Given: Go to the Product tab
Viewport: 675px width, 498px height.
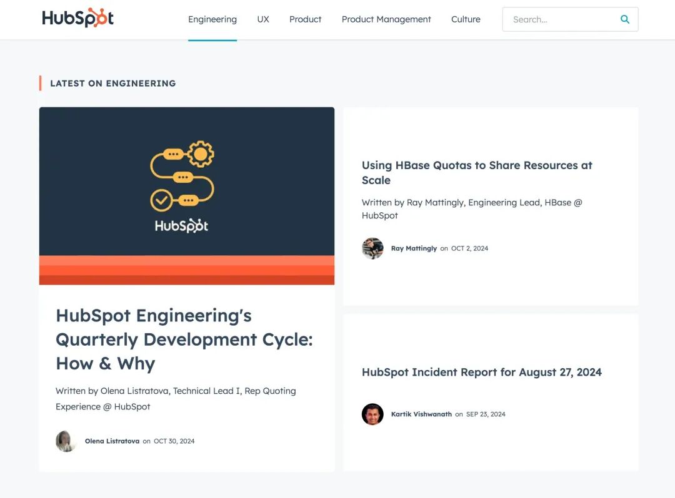Looking at the screenshot, I should [x=305, y=19].
